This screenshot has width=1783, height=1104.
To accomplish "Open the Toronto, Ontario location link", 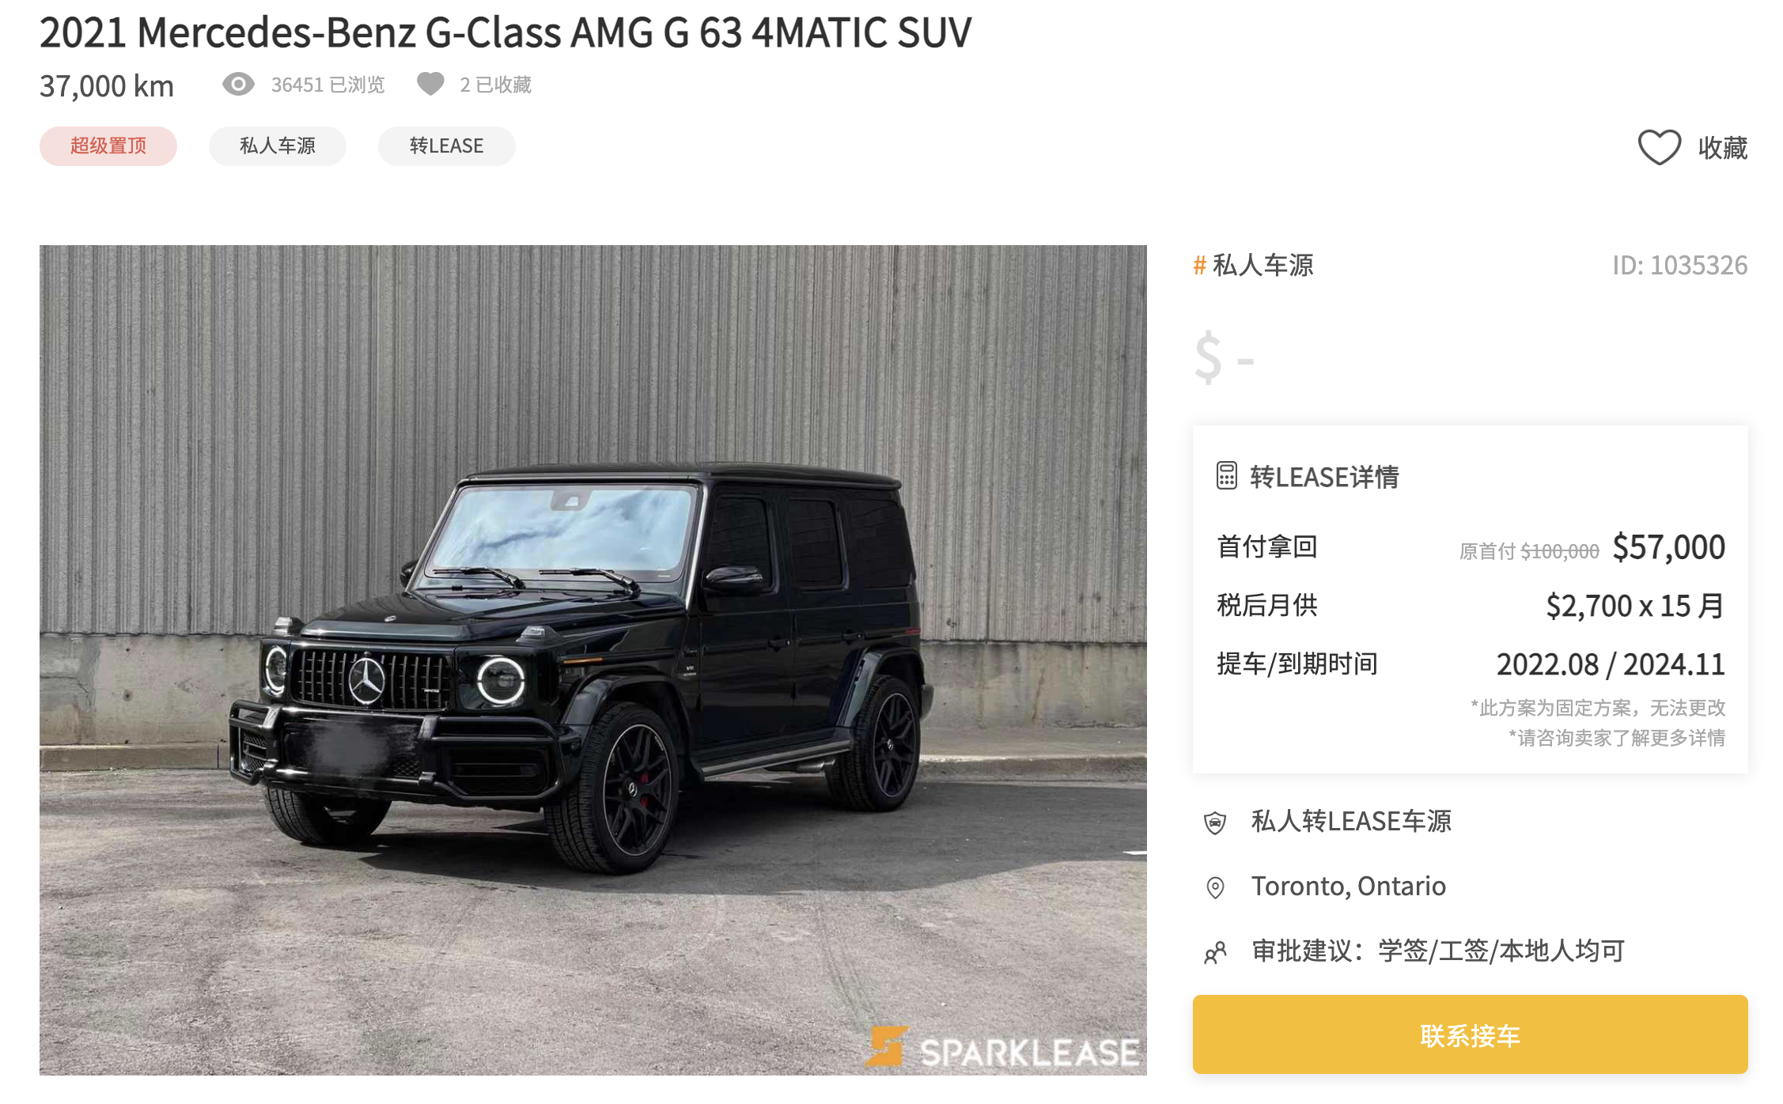I will pyautogui.click(x=1348, y=886).
